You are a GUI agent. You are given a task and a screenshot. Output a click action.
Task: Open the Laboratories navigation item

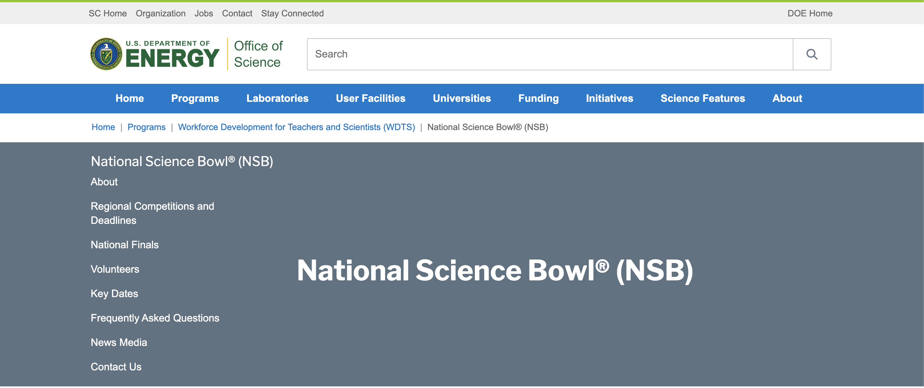pos(277,98)
